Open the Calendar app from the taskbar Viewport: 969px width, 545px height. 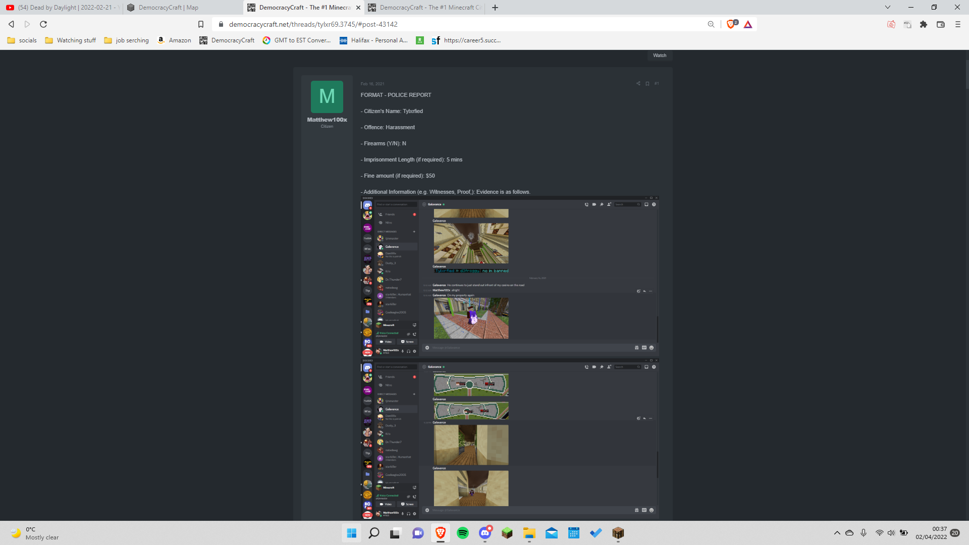tap(574, 533)
